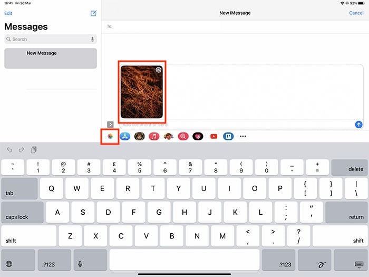Tap the Z key

pyautogui.click(x=70, y=236)
